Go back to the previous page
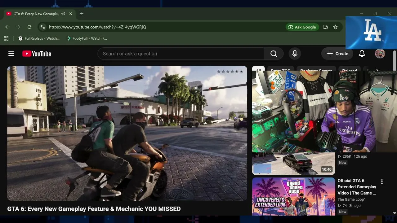Image resolution: width=397 pixels, height=223 pixels. click(7, 27)
